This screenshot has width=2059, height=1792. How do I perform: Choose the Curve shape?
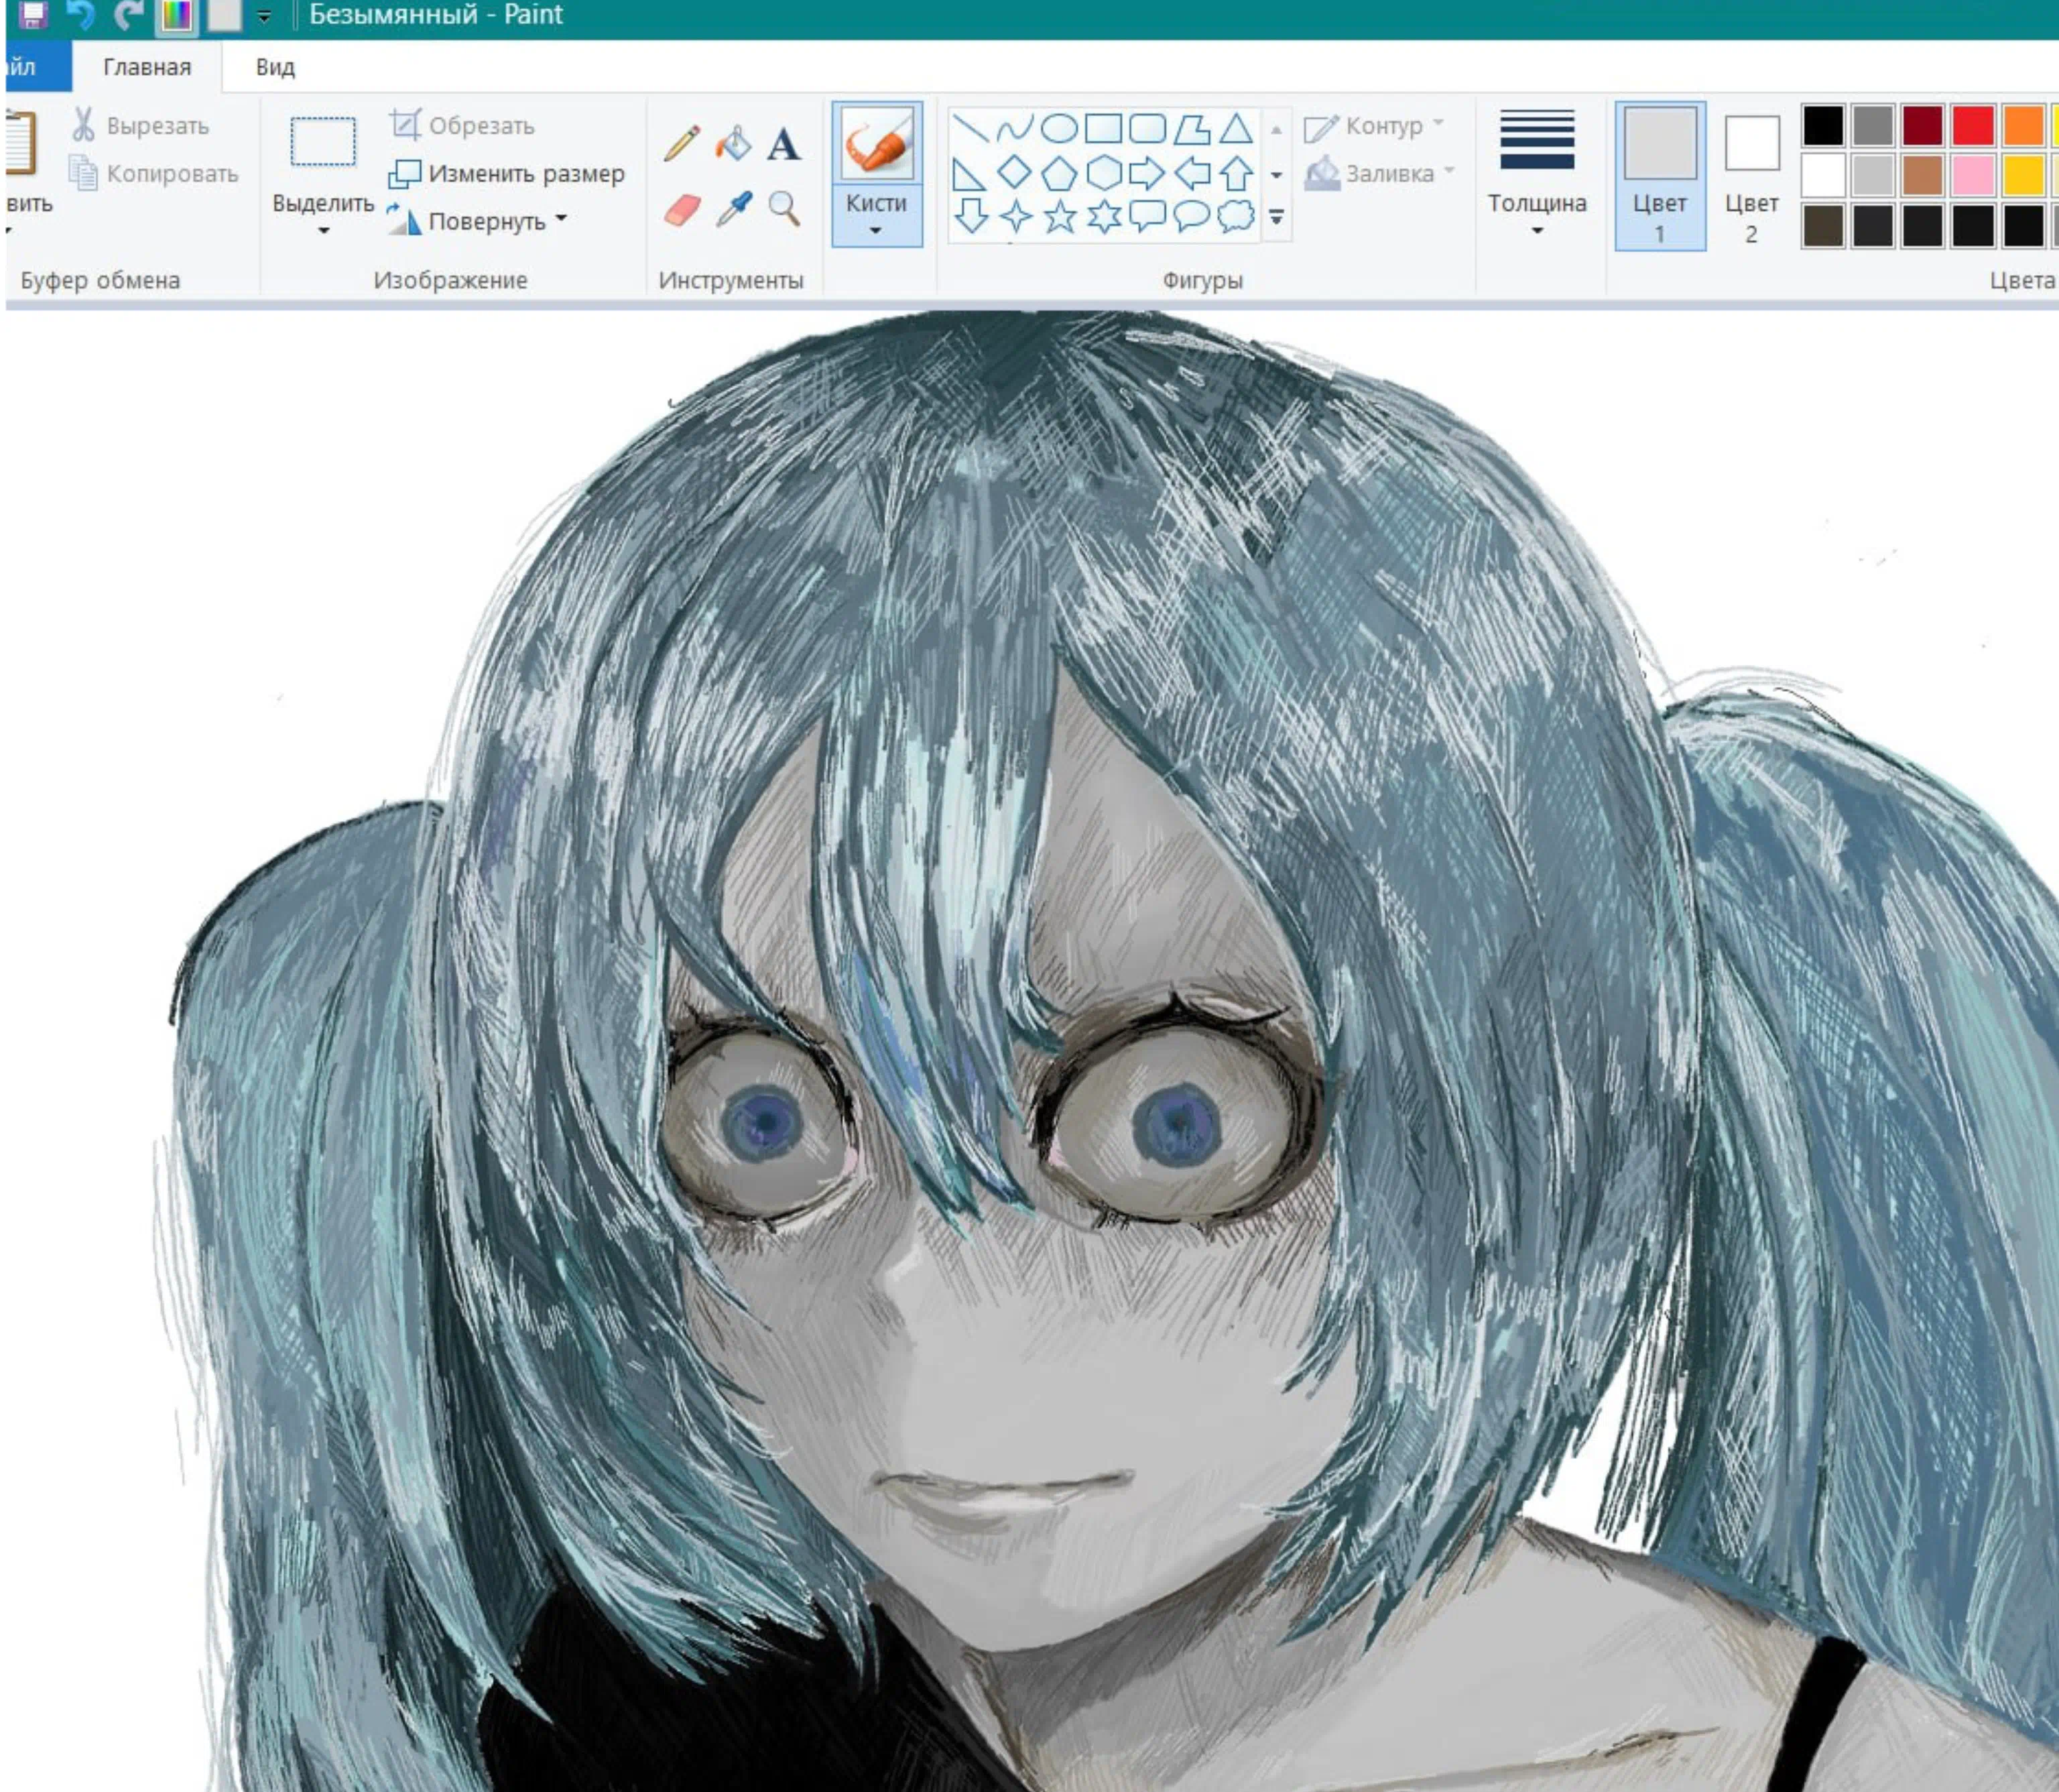(1015, 128)
